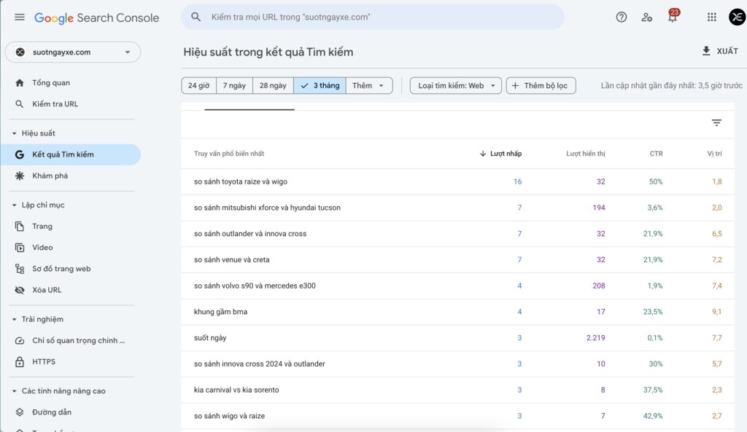The height and width of the screenshot is (432, 747).
Task: Open the account profile avatar
Action: click(x=737, y=17)
